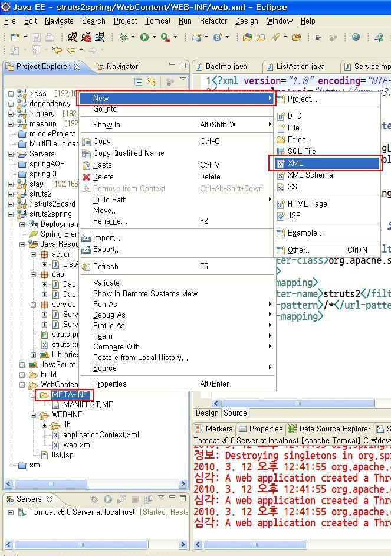Open the New toolbar button dropdown arrow

pos(25,37)
